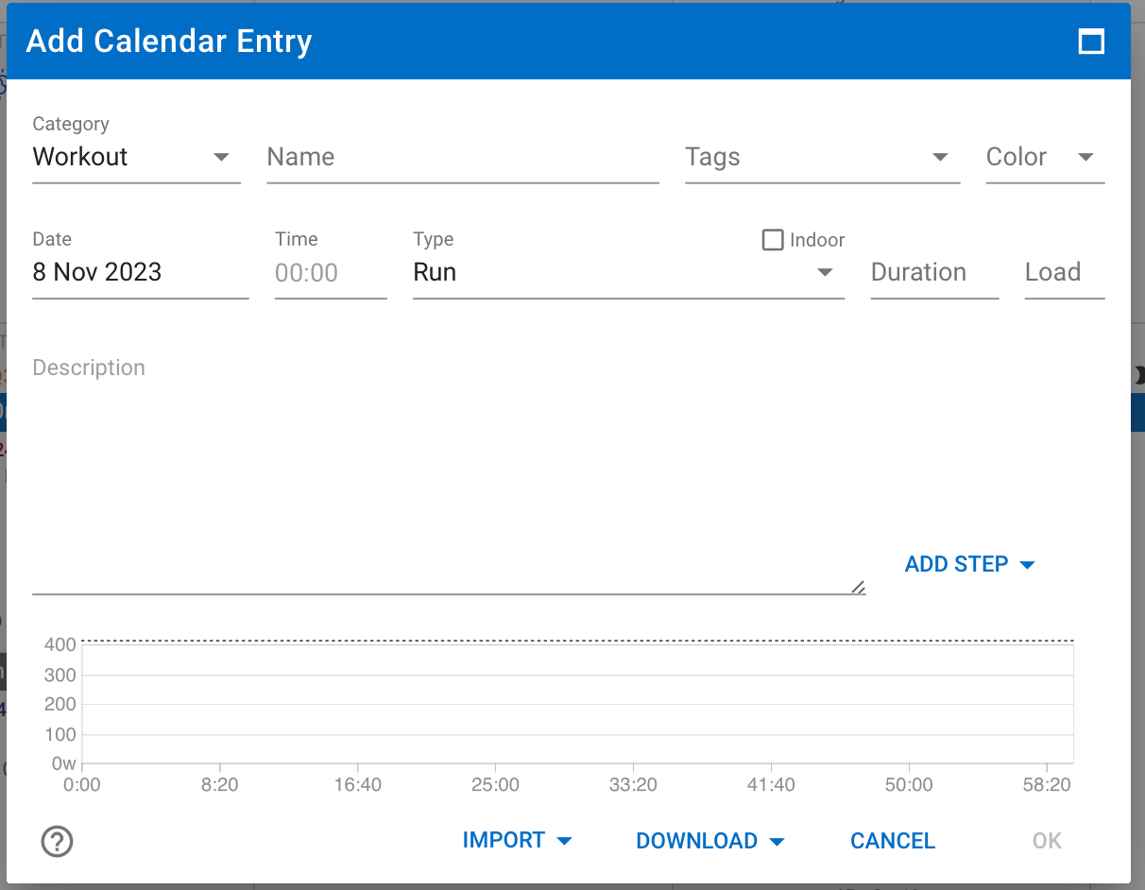Expand the ADD STEP menu
1145x890 pixels.
coord(970,564)
